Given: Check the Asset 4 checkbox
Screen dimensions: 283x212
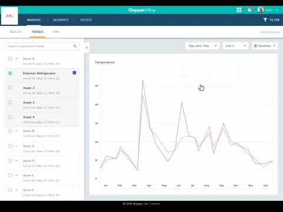Looking at the screenshot, I should click(x=10, y=117).
